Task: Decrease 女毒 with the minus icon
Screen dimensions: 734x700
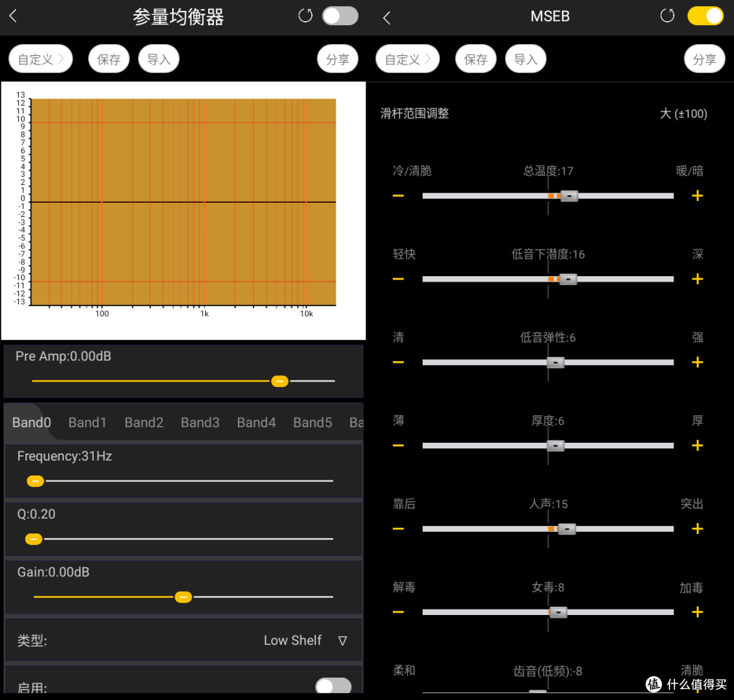Action: 398,612
